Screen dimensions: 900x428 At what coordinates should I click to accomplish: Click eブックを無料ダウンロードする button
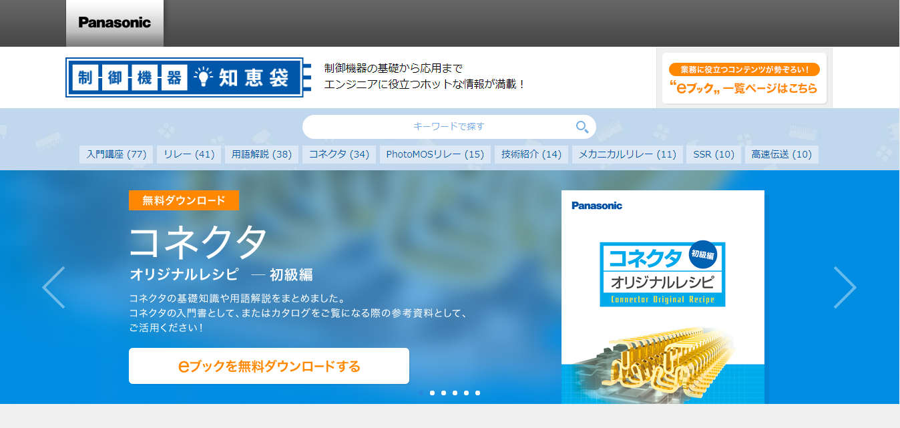coord(269,366)
